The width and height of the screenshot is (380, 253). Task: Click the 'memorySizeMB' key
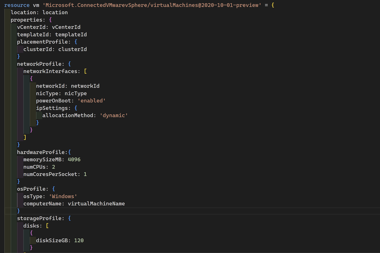pos(42,159)
